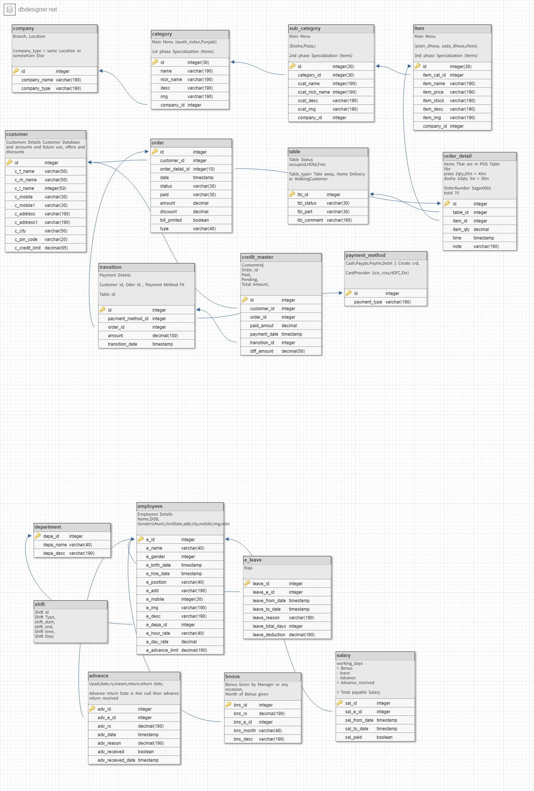Select the transition table title bar
This screenshot has width=534, height=791.
146,267
